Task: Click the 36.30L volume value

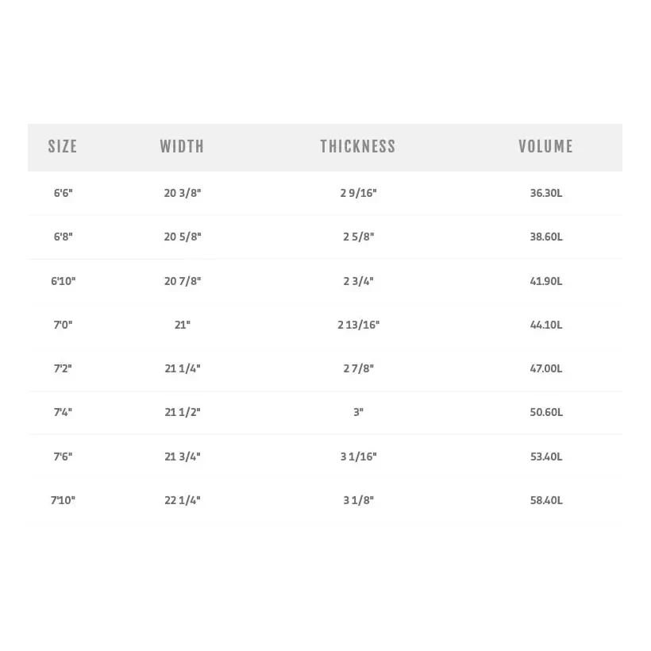Action: (546, 193)
